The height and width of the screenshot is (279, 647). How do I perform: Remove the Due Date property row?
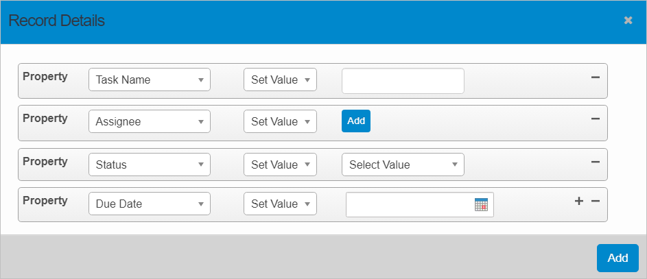pyautogui.click(x=595, y=201)
